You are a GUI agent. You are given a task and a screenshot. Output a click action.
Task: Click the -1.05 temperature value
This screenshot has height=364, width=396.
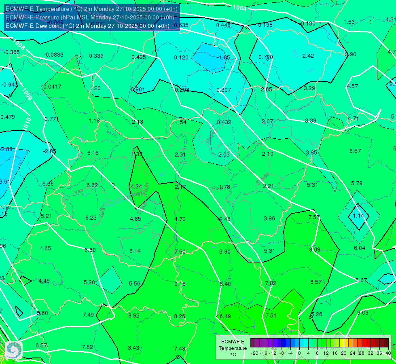[224, 57]
